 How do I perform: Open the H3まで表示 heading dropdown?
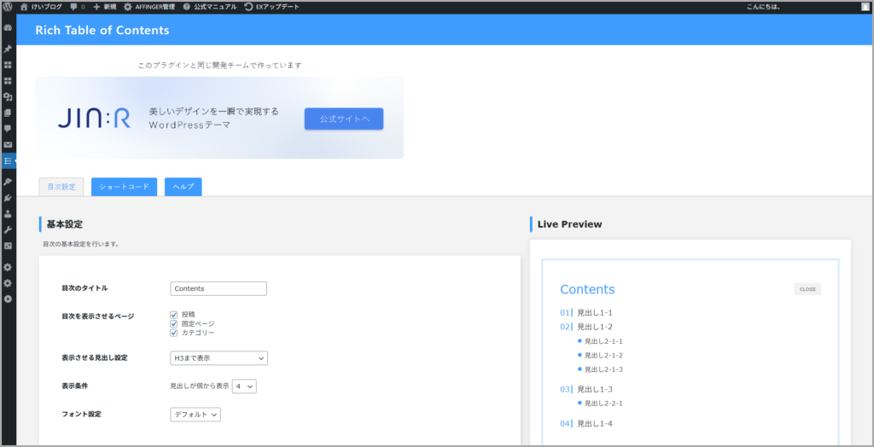(219, 357)
